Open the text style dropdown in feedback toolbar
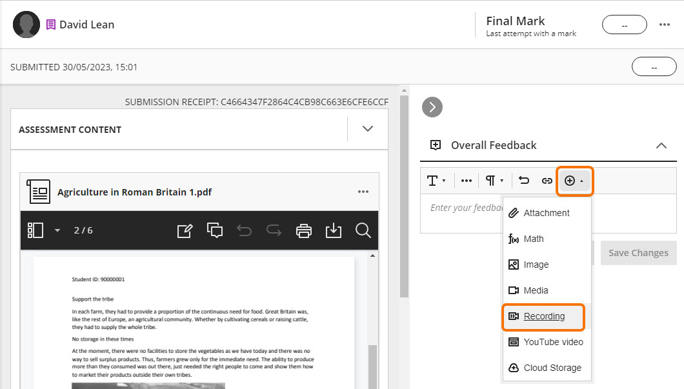684x389 pixels. point(437,181)
